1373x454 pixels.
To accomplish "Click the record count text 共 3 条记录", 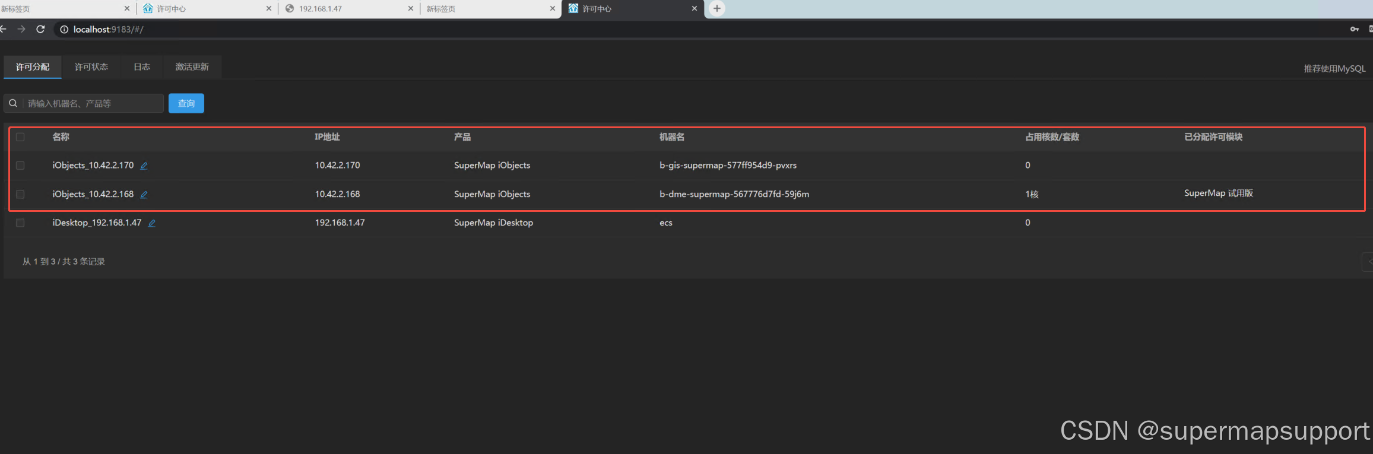I will click(84, 262).
